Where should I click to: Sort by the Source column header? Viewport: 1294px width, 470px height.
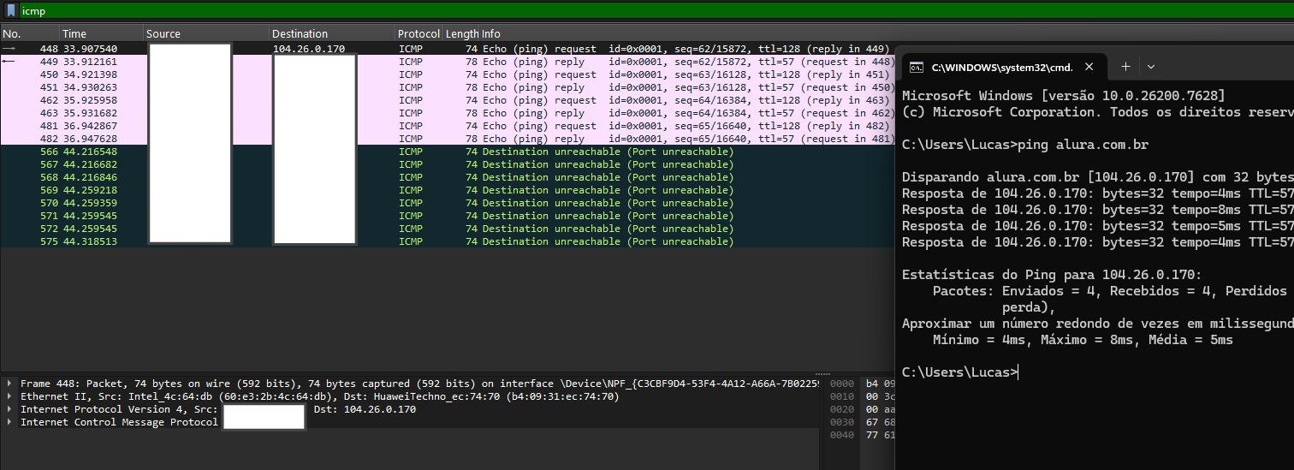[x=205, y=34]
